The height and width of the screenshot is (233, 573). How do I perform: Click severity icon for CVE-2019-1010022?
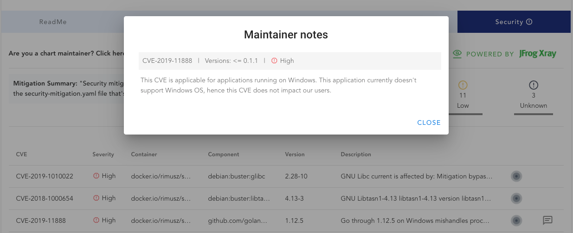click(97, 176)
